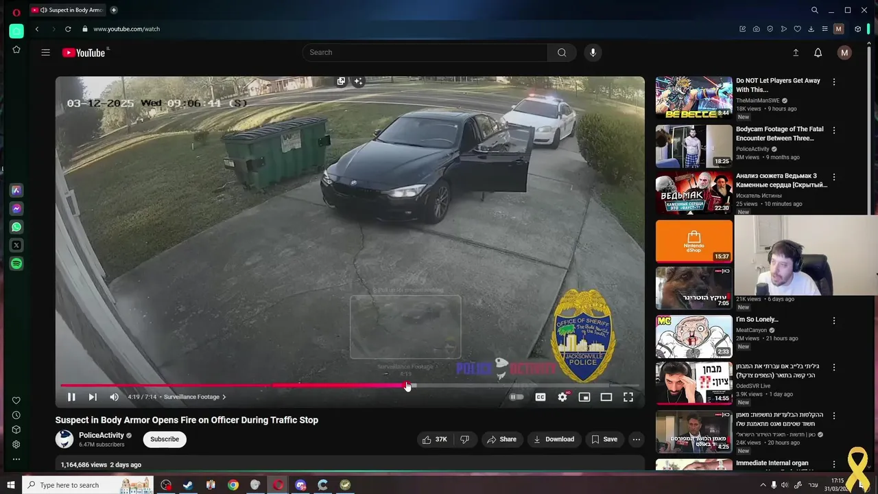Open Opera sidebar bookmarks star
The image size is (878, 494).
click(x=16, y=50)
